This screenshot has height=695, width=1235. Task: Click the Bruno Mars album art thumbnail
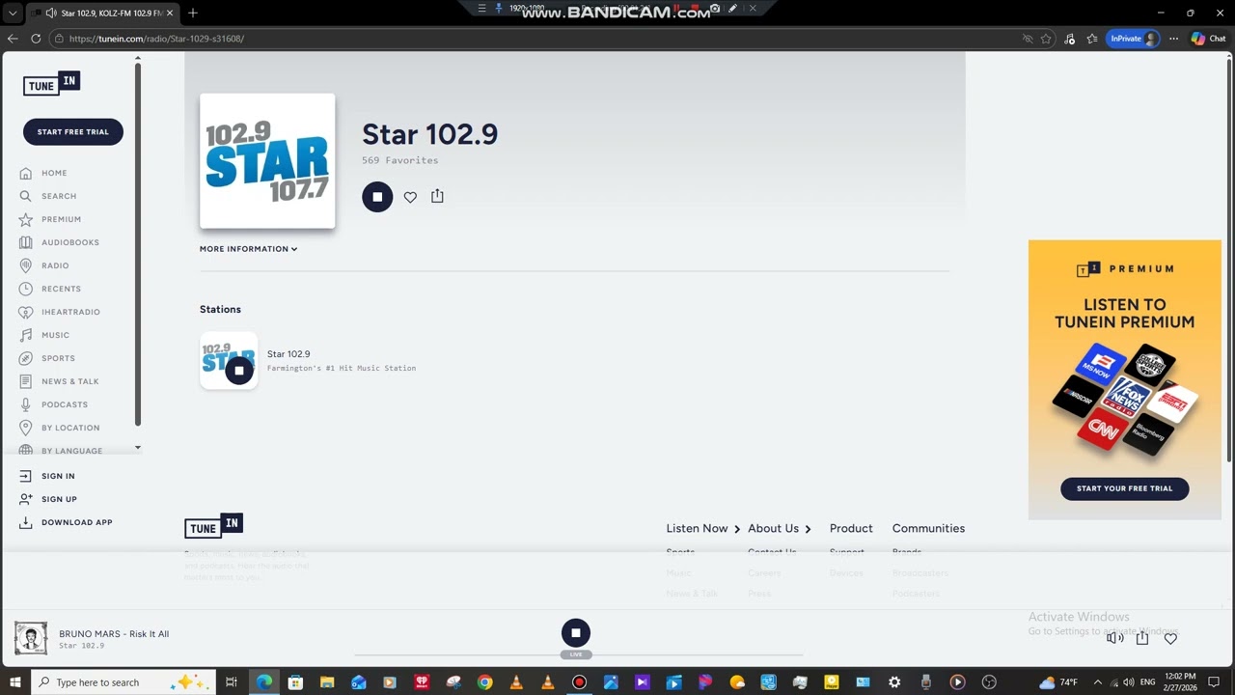click(x=31, y=638)
